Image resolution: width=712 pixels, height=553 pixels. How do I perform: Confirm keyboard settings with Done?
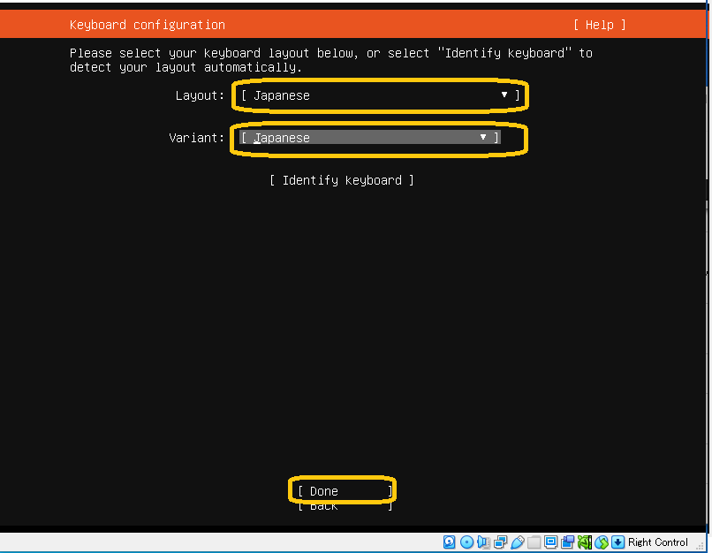click(x=343, y=491)
